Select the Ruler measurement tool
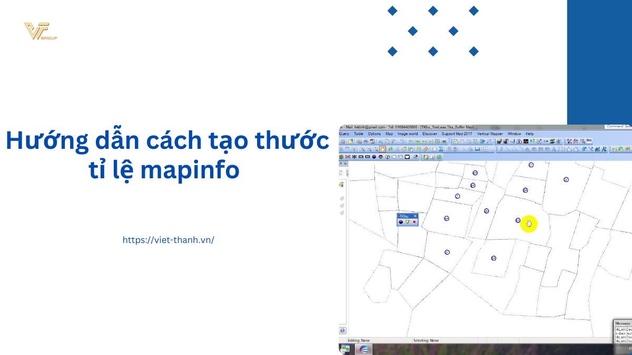 pos(426,149)
